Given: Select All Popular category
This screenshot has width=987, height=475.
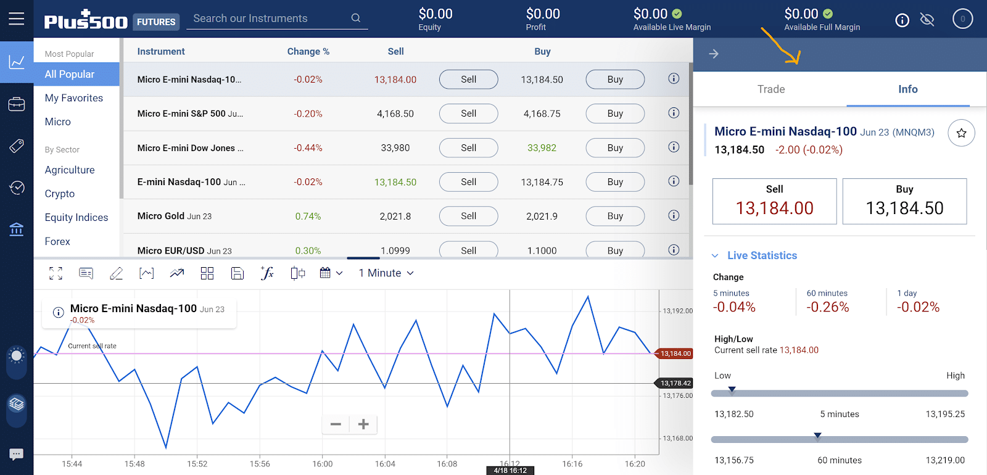Looking at the screenshot, I should 76,74.
